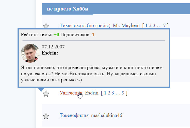Click Esdrin's avatar photo in the popup
The image size is (190, 128).
(30, 53)
